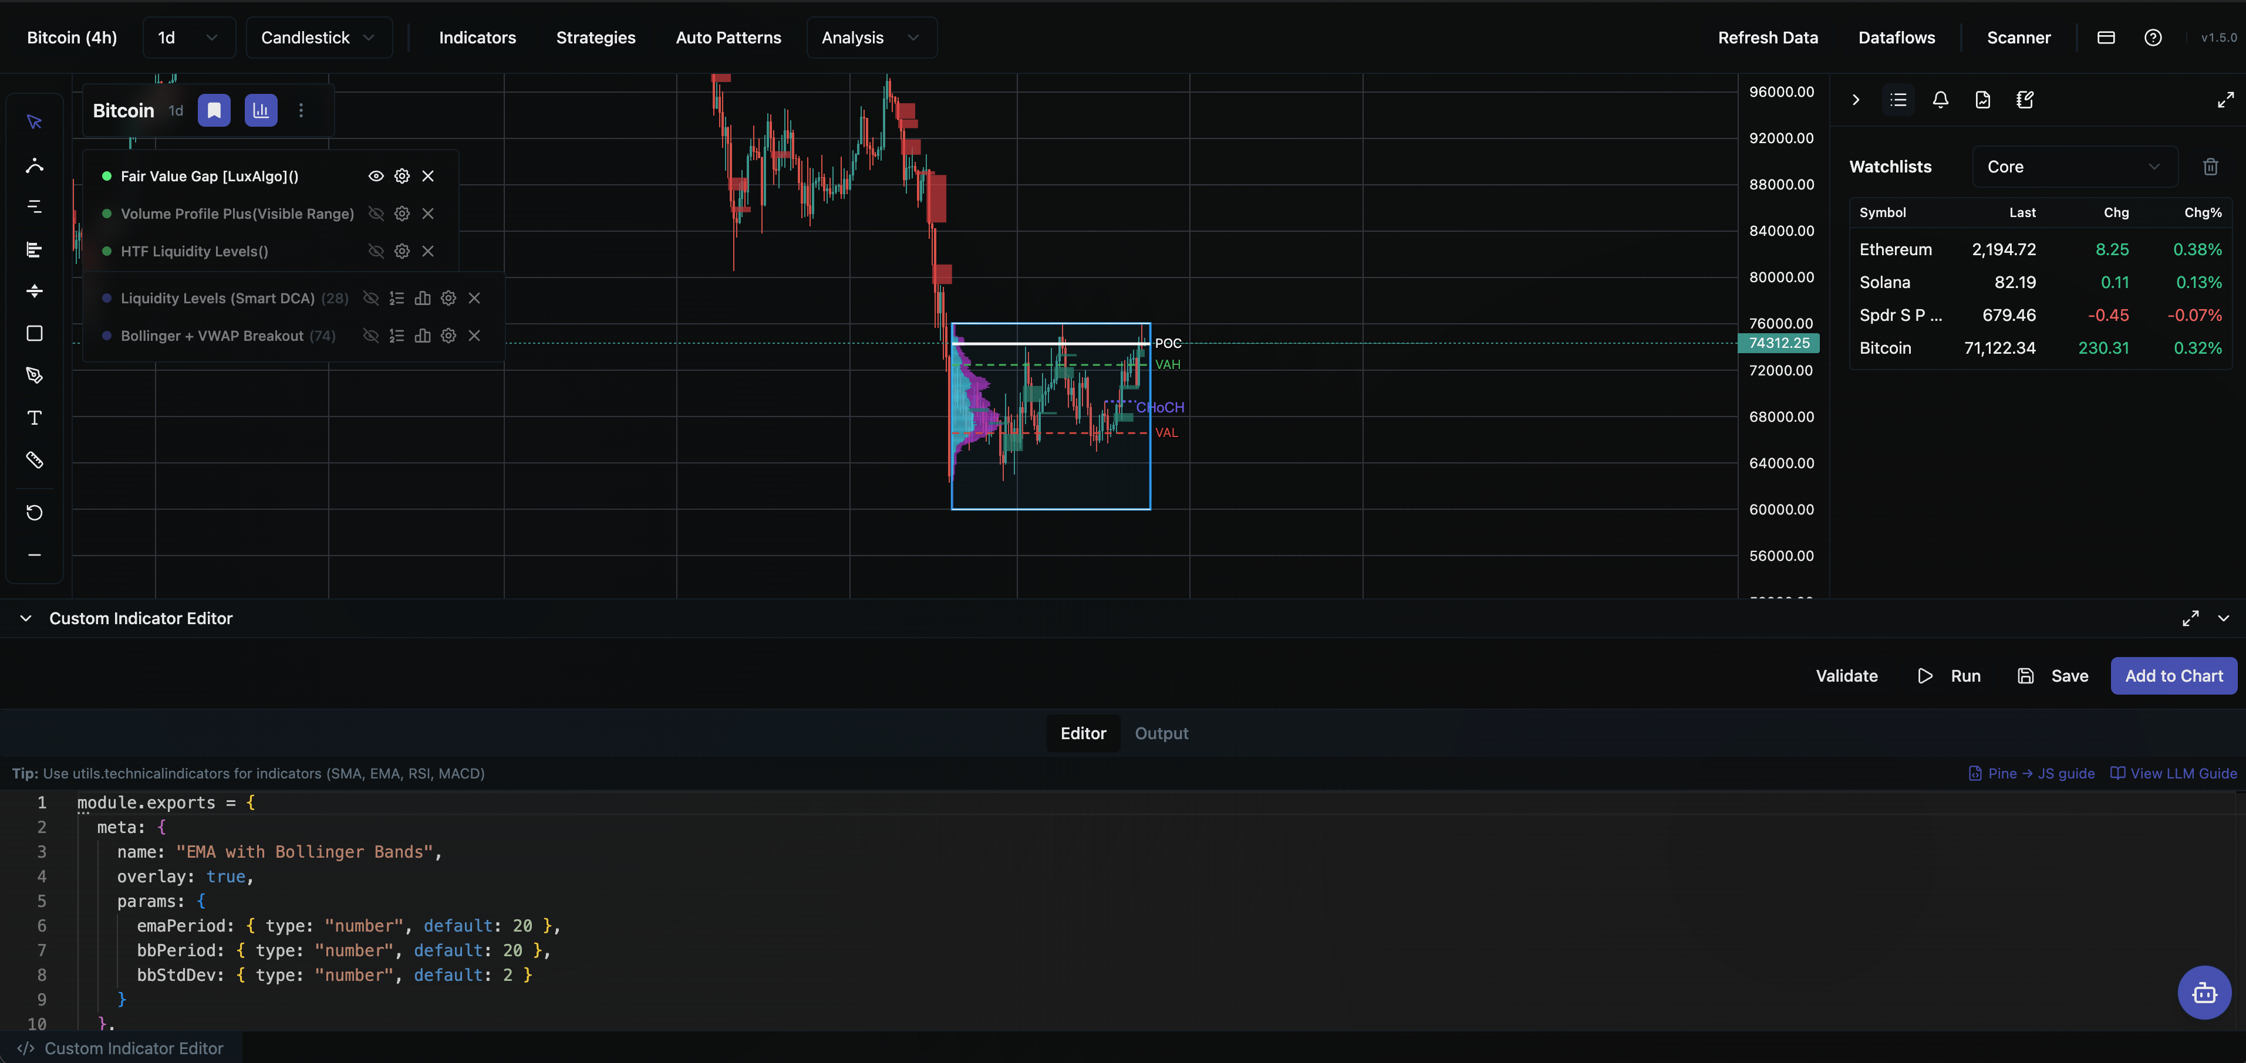
Task: Click the undo/reset history icon in sidebar
Action: (x=35, y=512)
